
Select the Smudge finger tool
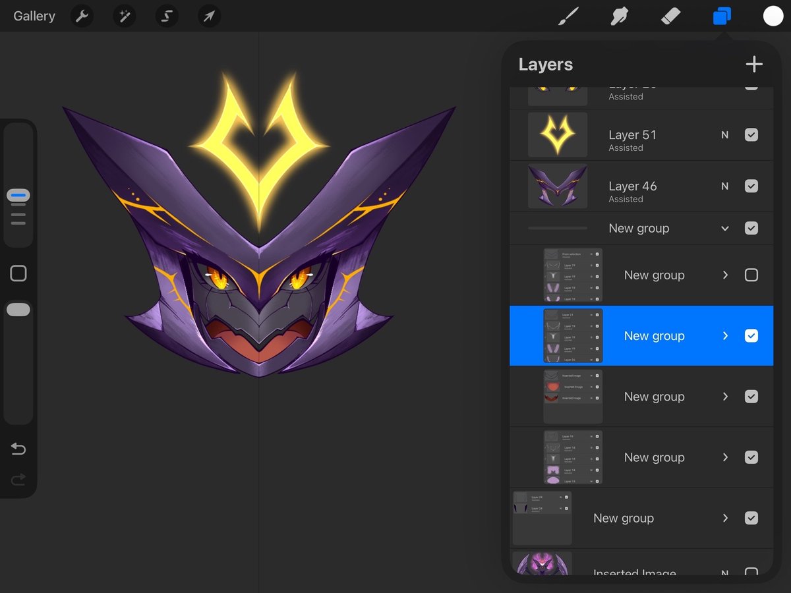[x=619, y=16]
